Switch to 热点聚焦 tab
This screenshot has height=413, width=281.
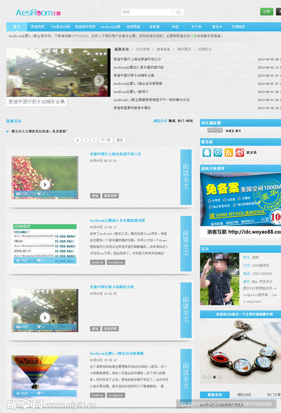[143, 49]
